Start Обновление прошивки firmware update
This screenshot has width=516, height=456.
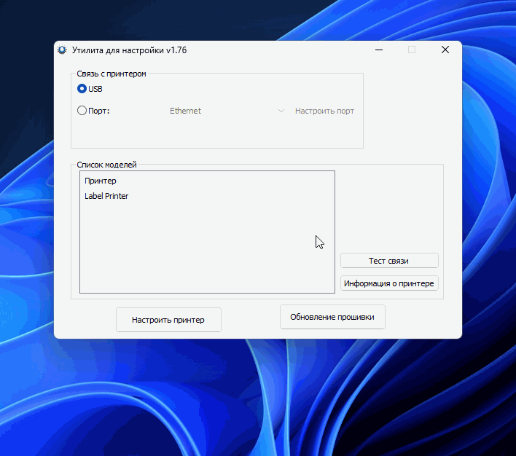(x=332, y=317)
